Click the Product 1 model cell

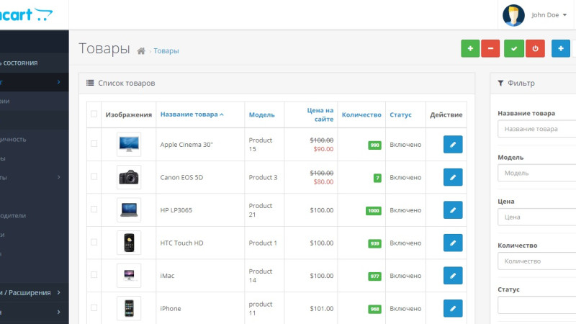[263, 243]
